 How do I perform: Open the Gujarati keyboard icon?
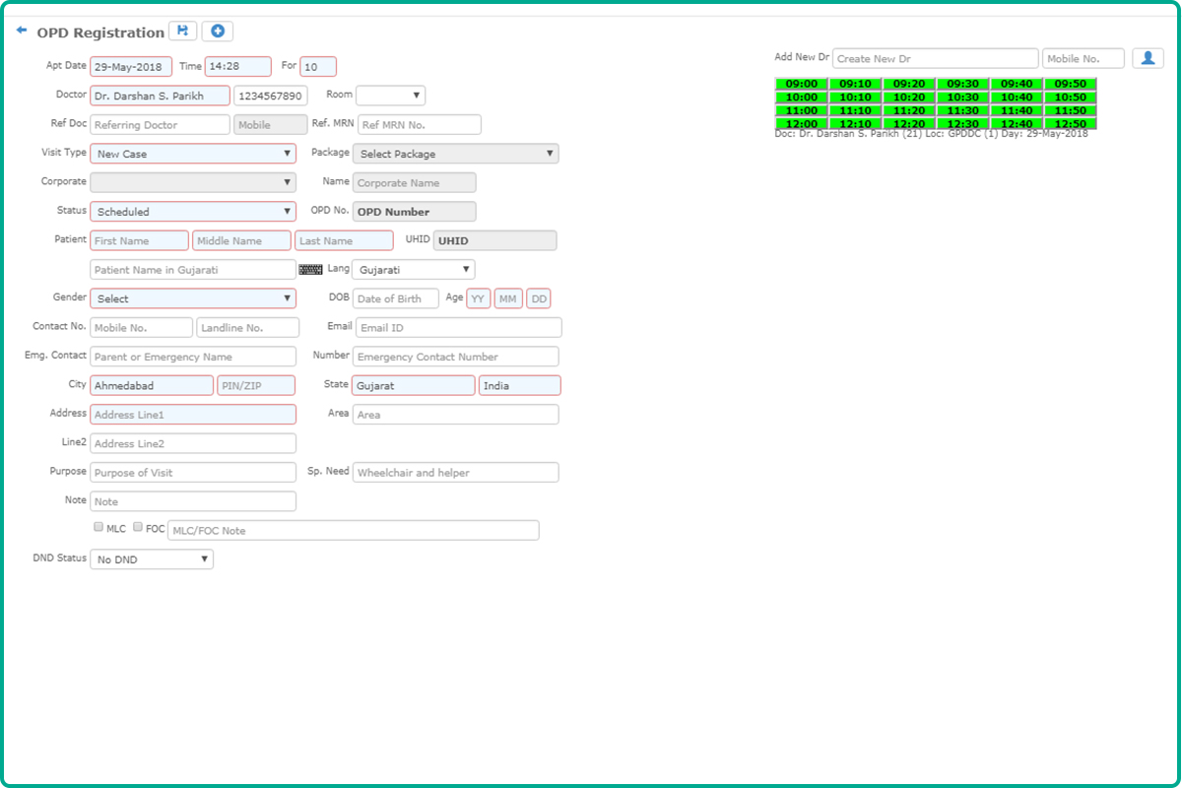tap(310, 269)
